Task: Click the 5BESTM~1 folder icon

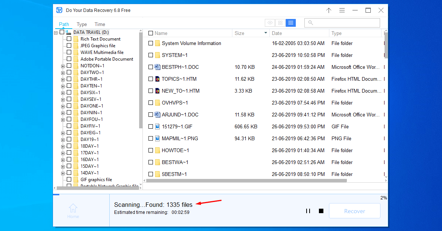Action: point(157,174)
